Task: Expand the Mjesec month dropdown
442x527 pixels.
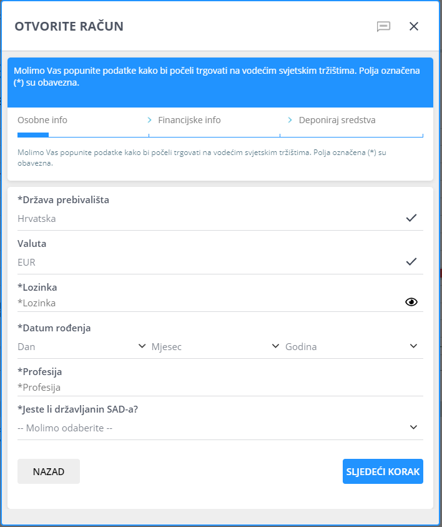Action: click(215, 346)
